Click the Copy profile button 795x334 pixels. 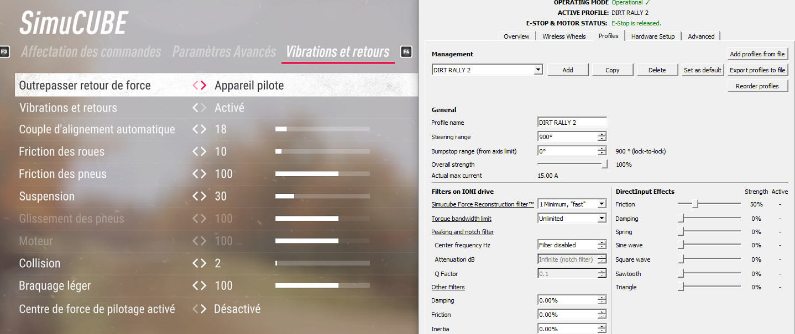(613, 70)
